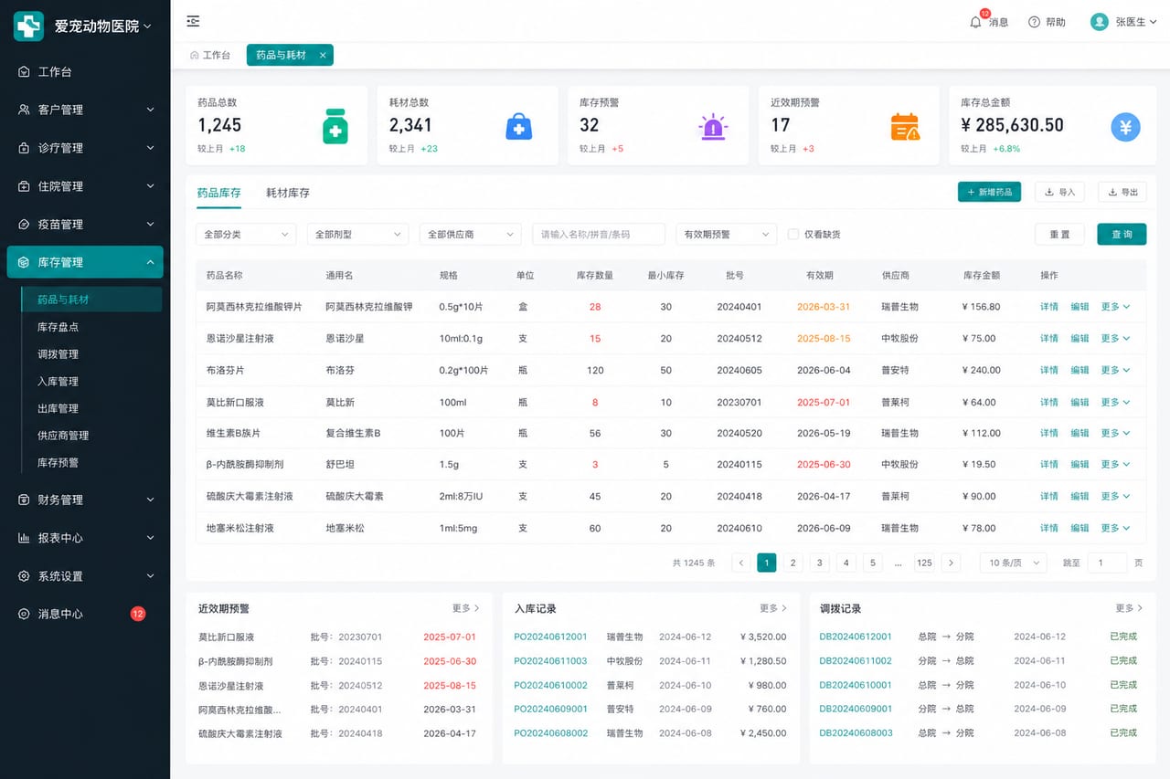Click the sidebar collapse icon in header

(193, 21)
